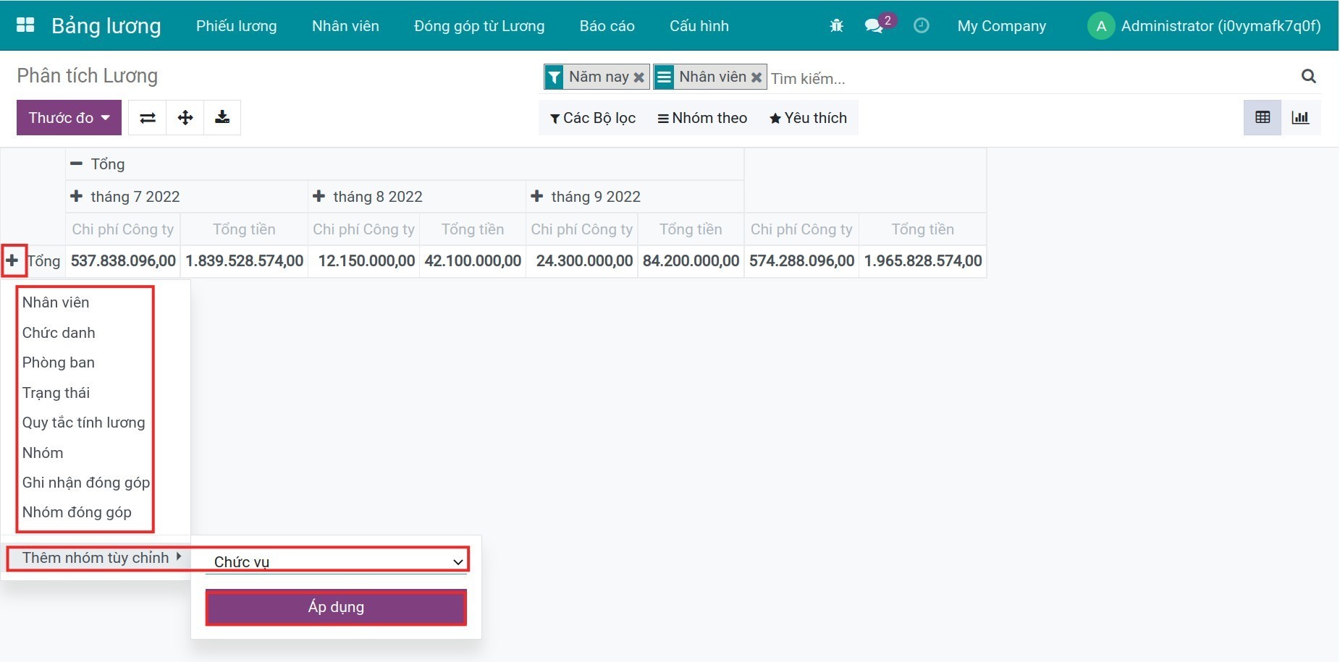Image resolution: width=1340 pixels, height=662 pixels.
Task: Click the debug bug icon
Action: click(836, 26)
